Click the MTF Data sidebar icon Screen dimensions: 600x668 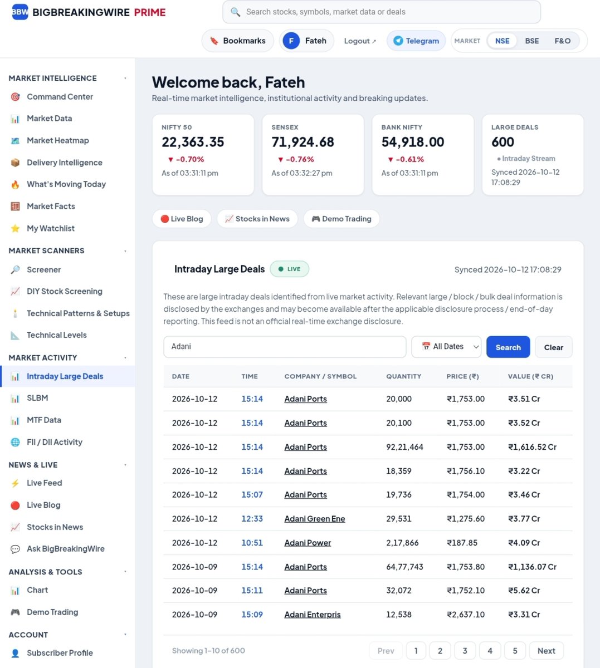tap(16, 420)
